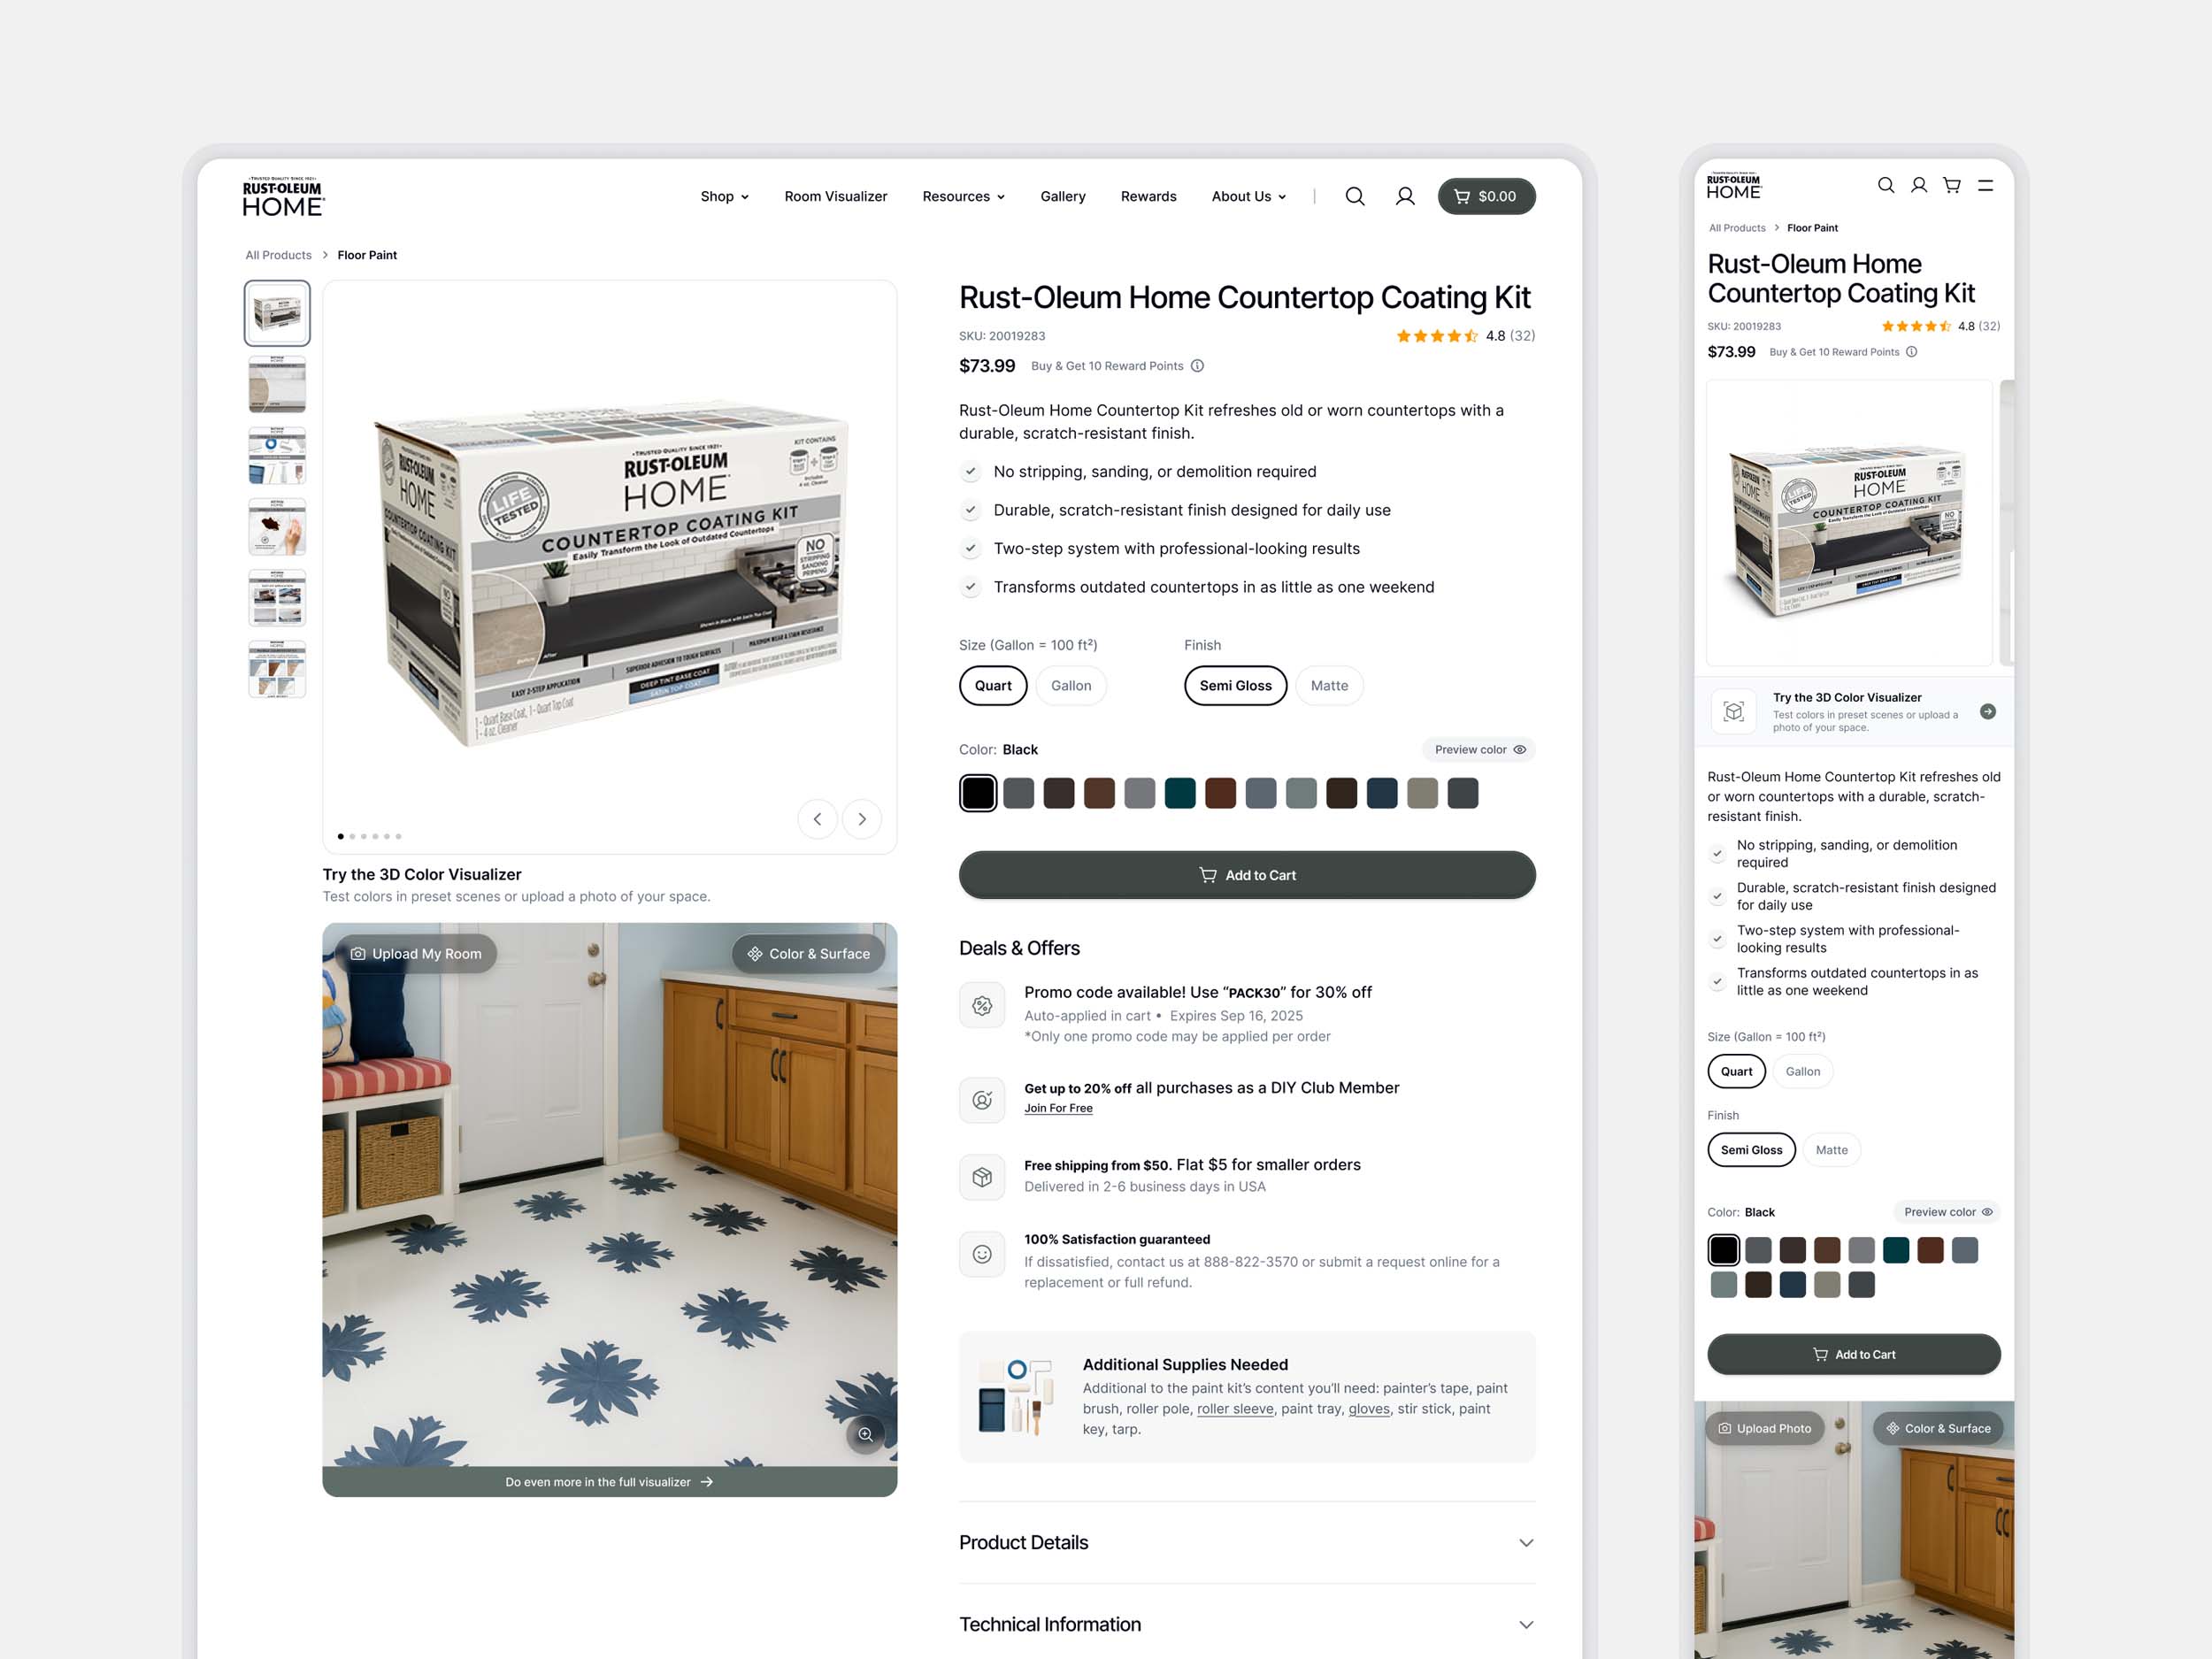Click the desktop Add to Cart button
Viewport: 2212px width, 1659px height.
click(1246, 875)
